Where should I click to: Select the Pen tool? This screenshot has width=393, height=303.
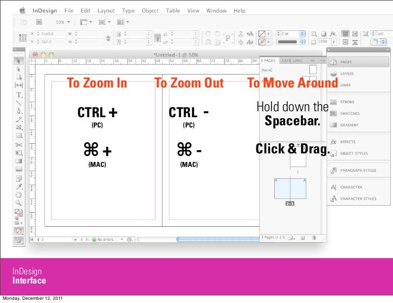19,111
